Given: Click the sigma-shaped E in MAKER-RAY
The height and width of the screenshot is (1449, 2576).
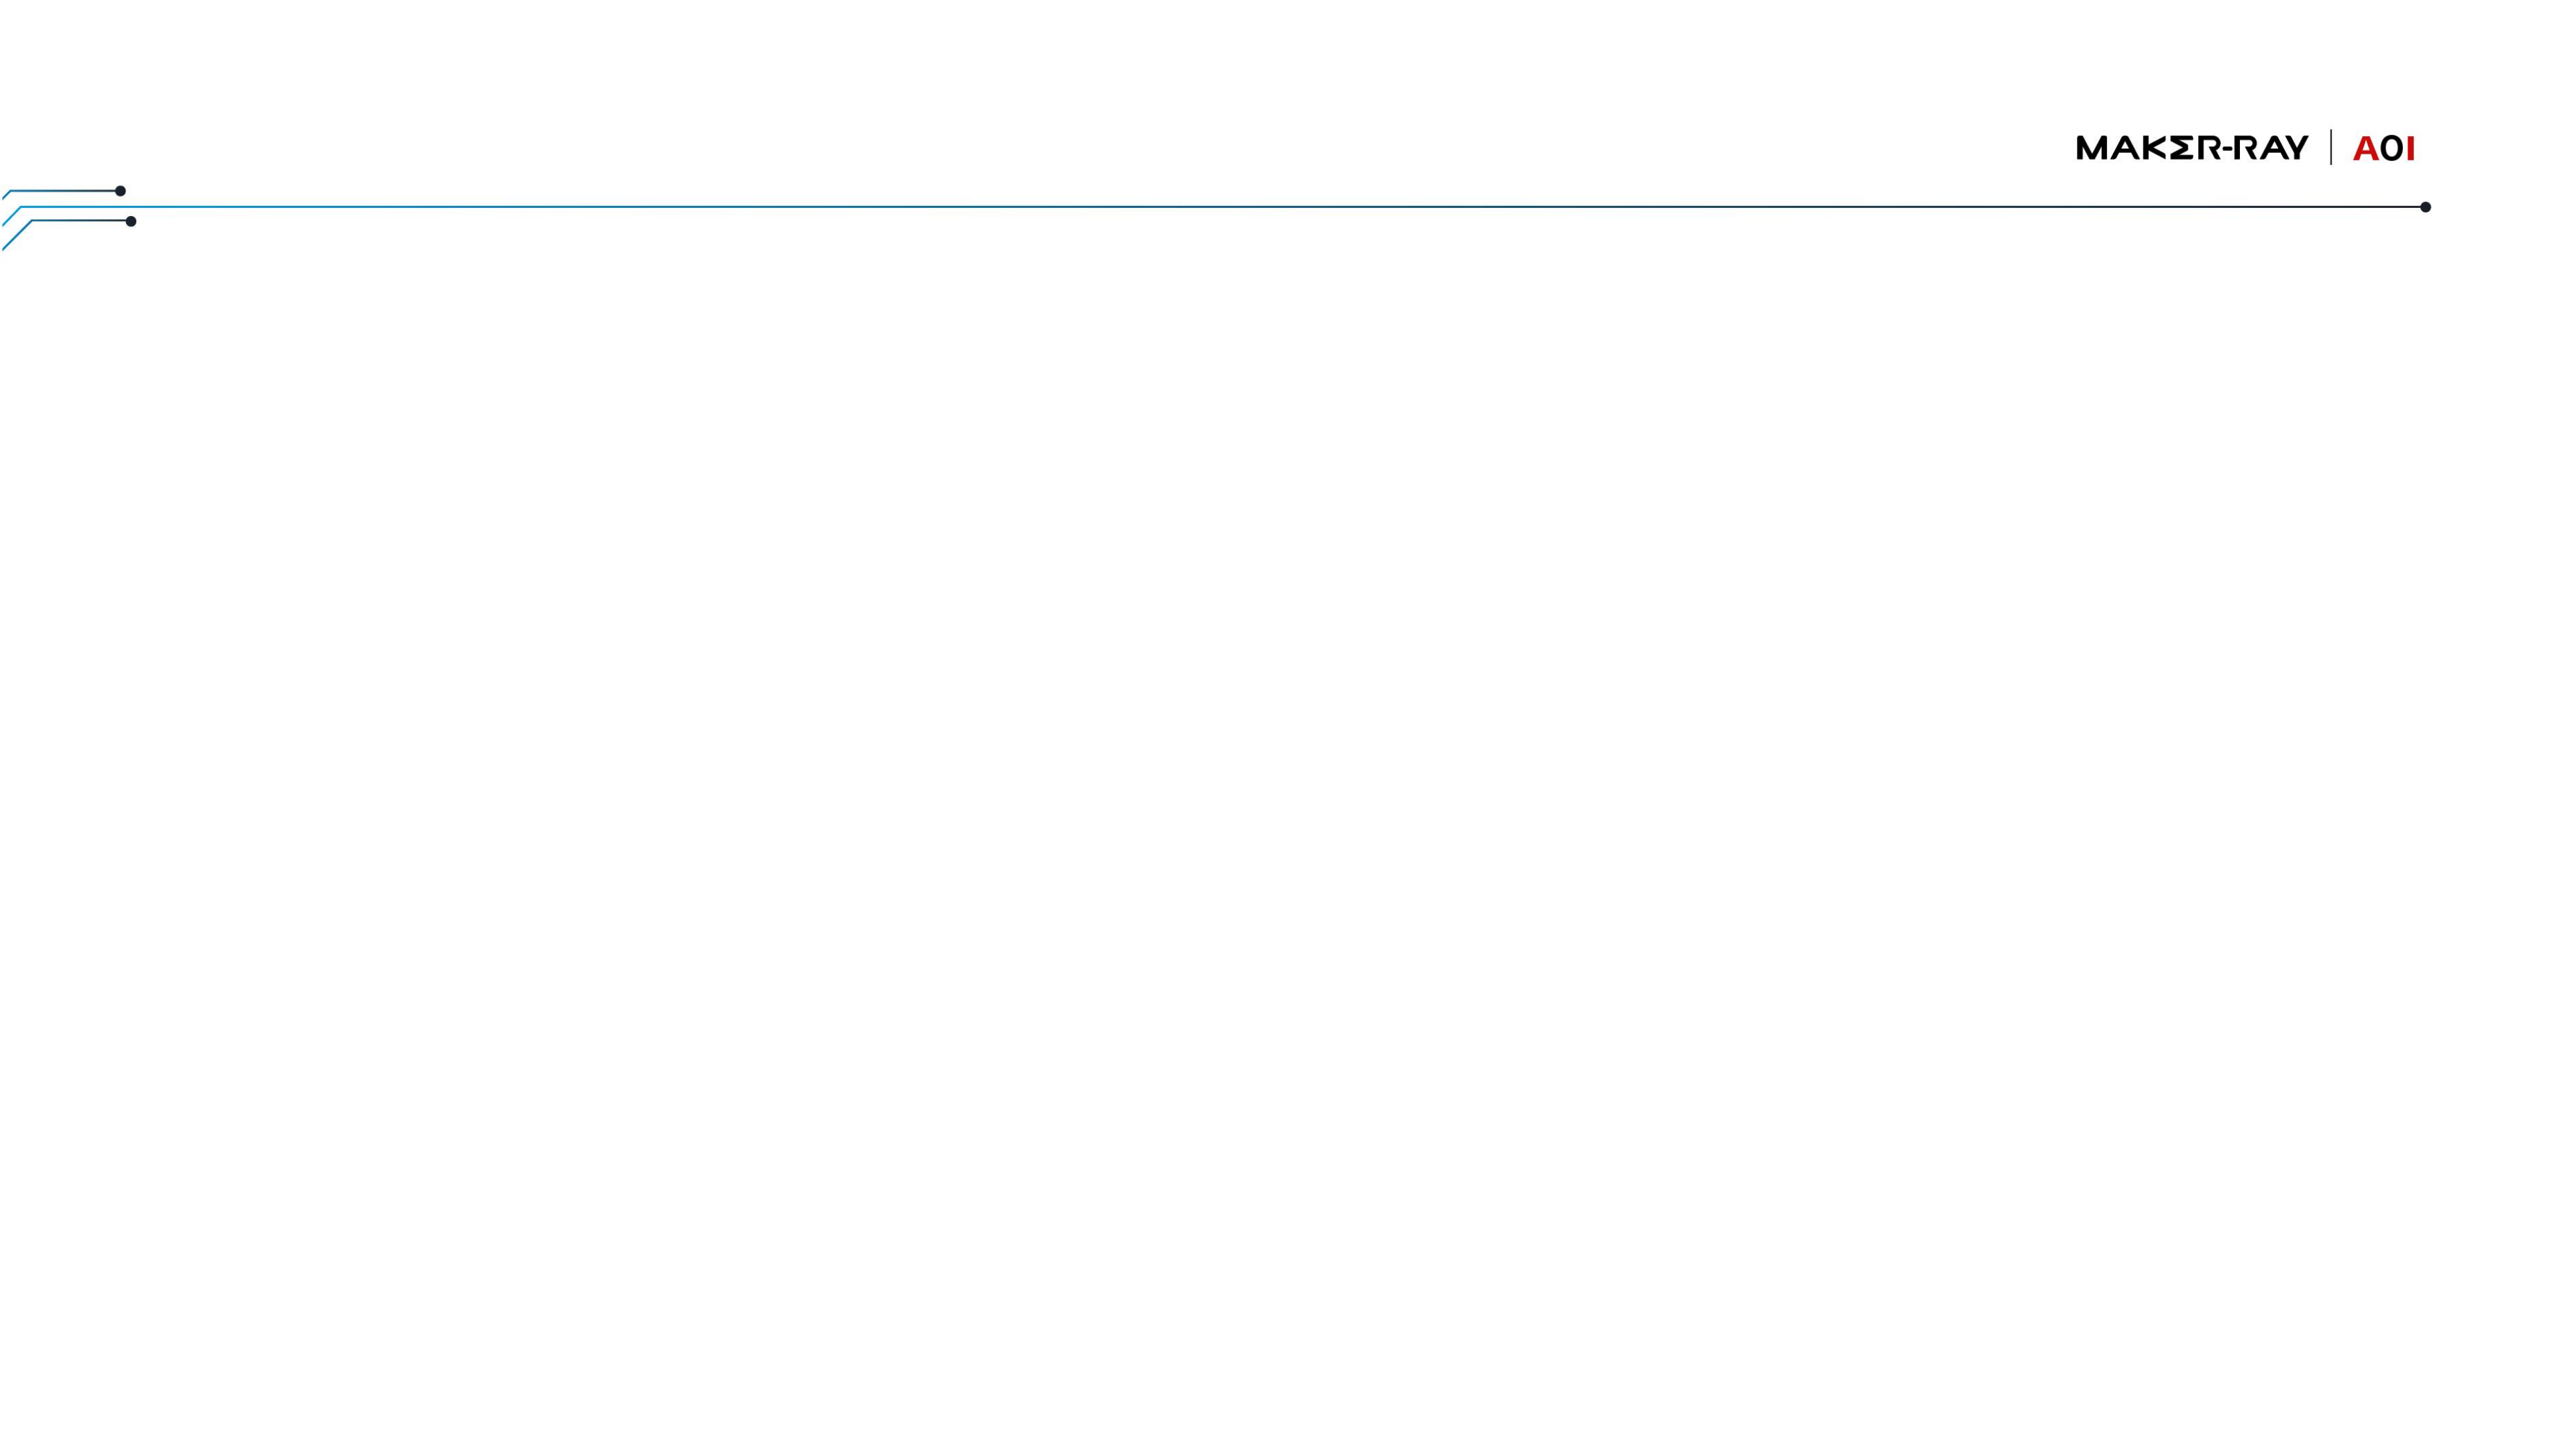Looking at the screenshot, I should coord(2182,148).
